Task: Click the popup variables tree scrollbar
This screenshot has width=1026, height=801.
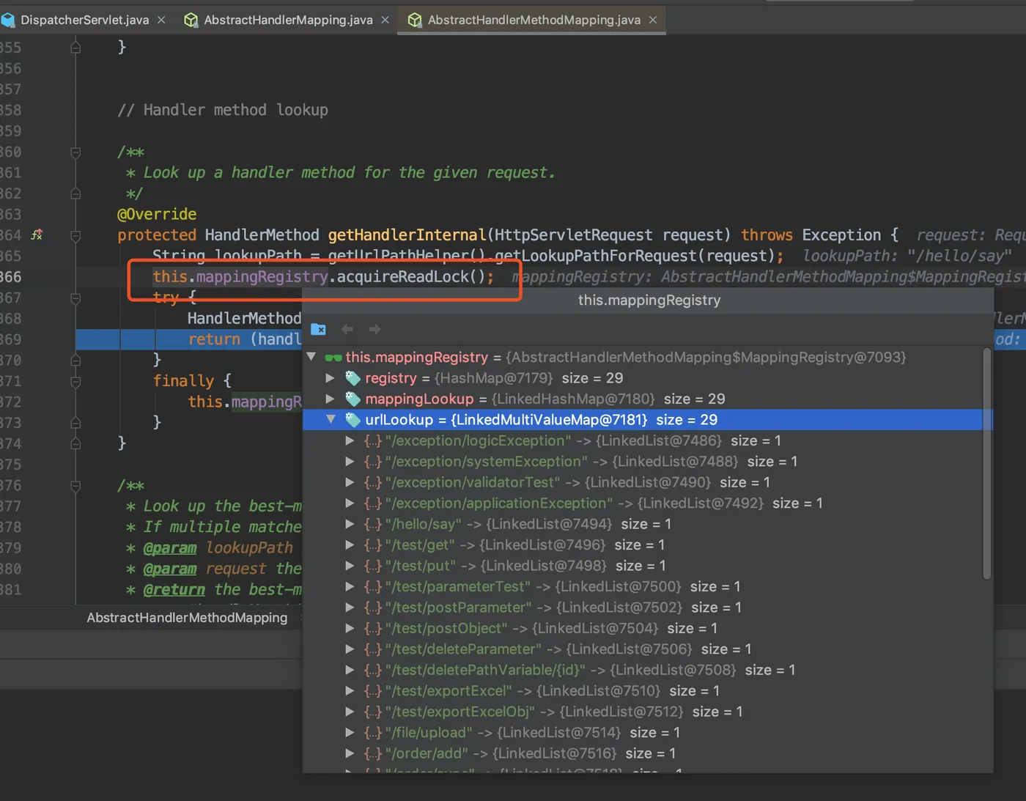Action: click(987, 464)
